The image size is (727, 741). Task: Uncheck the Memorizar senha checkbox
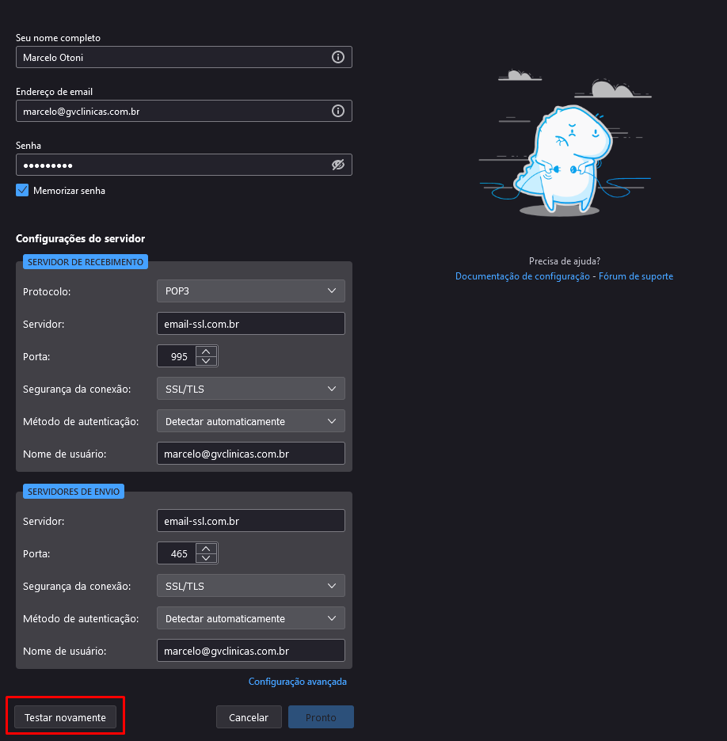[x=22, y=190]
